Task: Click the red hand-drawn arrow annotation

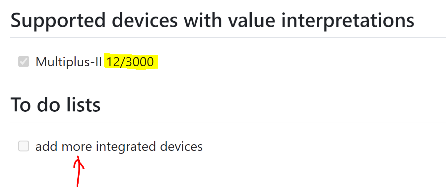Action: click(78, 171)
